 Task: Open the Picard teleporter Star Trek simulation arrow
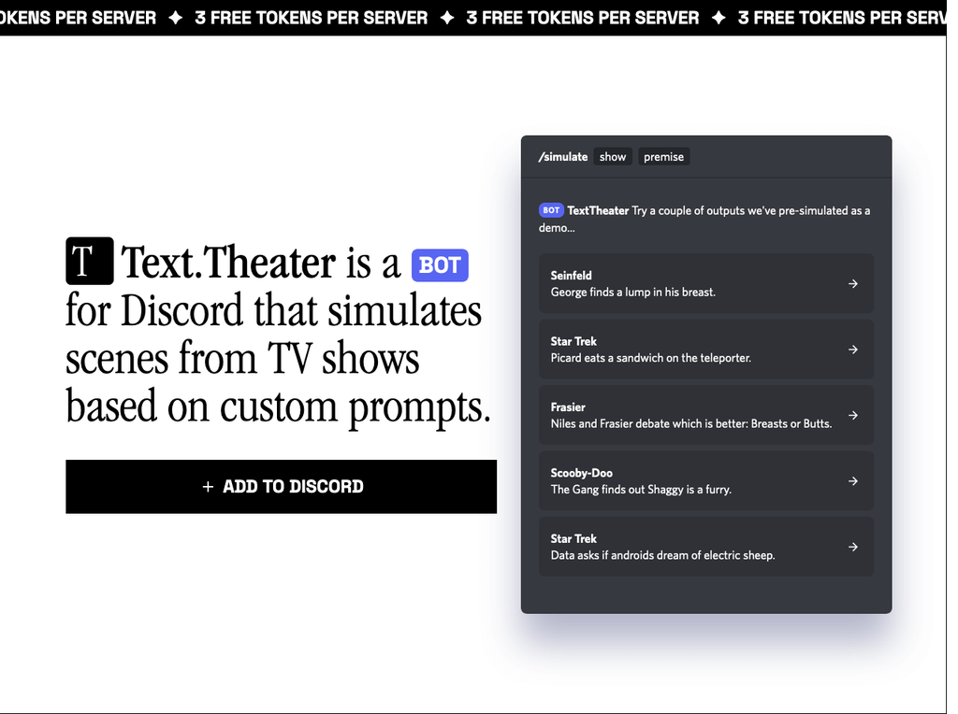(x=852, y=349)
